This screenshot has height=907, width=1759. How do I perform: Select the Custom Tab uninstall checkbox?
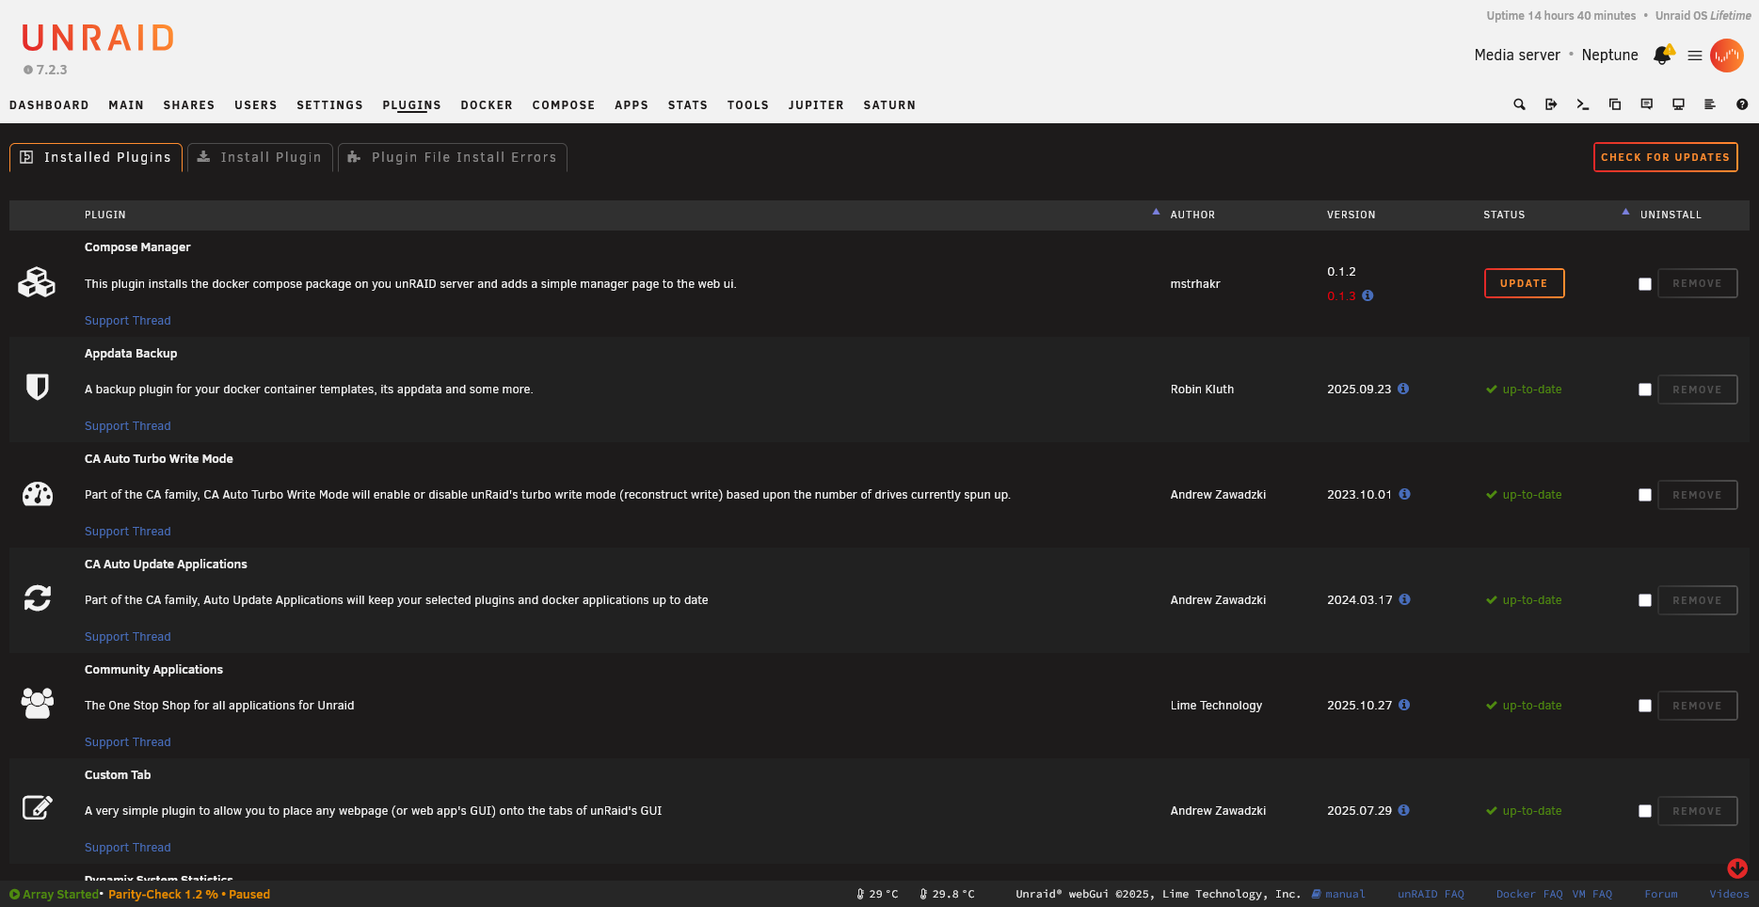coord(1645,810)
